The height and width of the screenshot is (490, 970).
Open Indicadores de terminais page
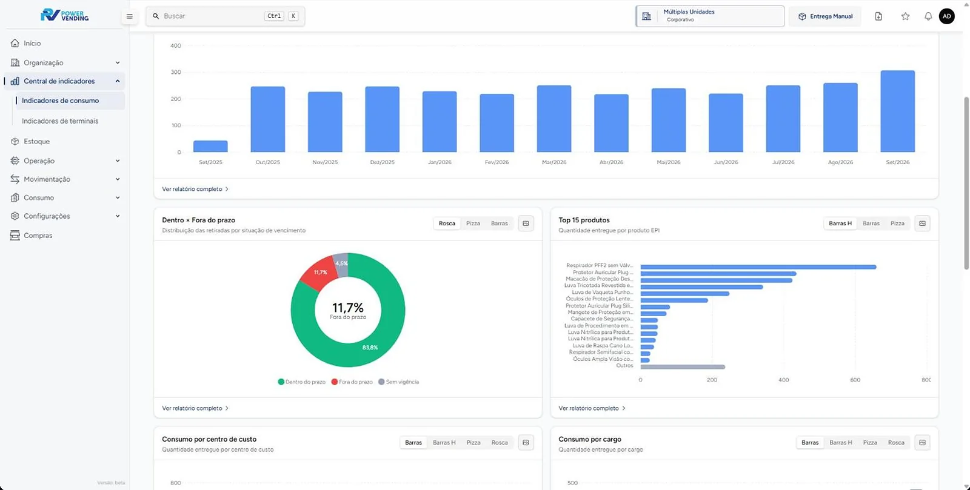[x=60, y=121]
